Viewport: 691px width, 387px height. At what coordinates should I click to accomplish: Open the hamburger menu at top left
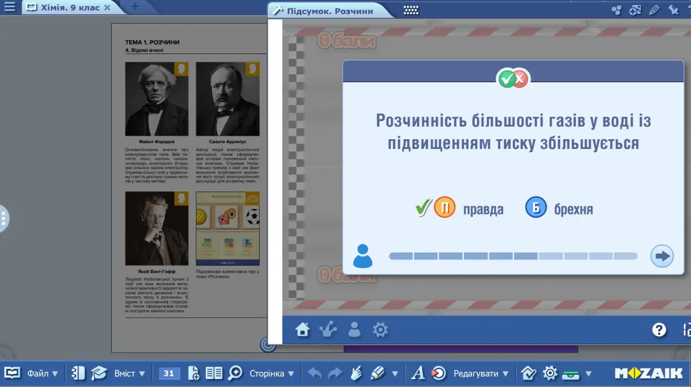10,7
